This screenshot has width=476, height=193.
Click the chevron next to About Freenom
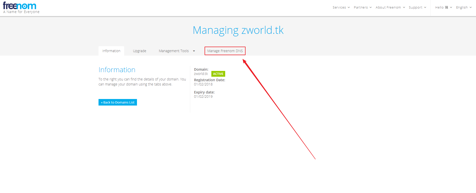coord(404,8)
